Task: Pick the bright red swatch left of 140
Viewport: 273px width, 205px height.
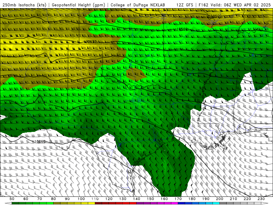Action: pos(133,203)
